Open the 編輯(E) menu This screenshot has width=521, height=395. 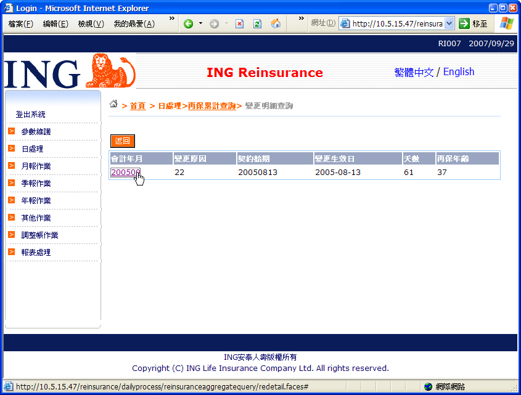tap(55, 23)
